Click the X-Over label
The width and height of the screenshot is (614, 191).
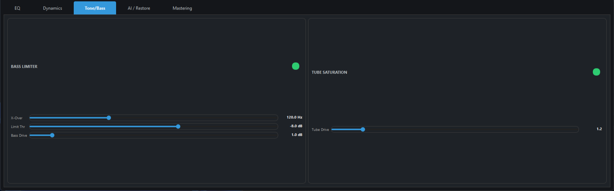(x=17, y=118)
